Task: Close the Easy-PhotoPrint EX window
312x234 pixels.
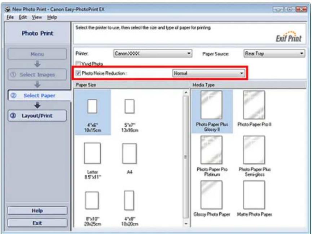Action: (301, 9)
